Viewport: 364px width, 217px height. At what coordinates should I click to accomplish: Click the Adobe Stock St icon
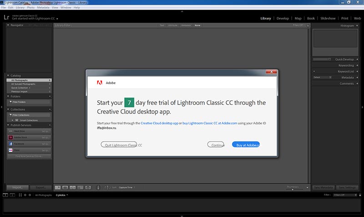pyautogui.click(x=10, y=138)
